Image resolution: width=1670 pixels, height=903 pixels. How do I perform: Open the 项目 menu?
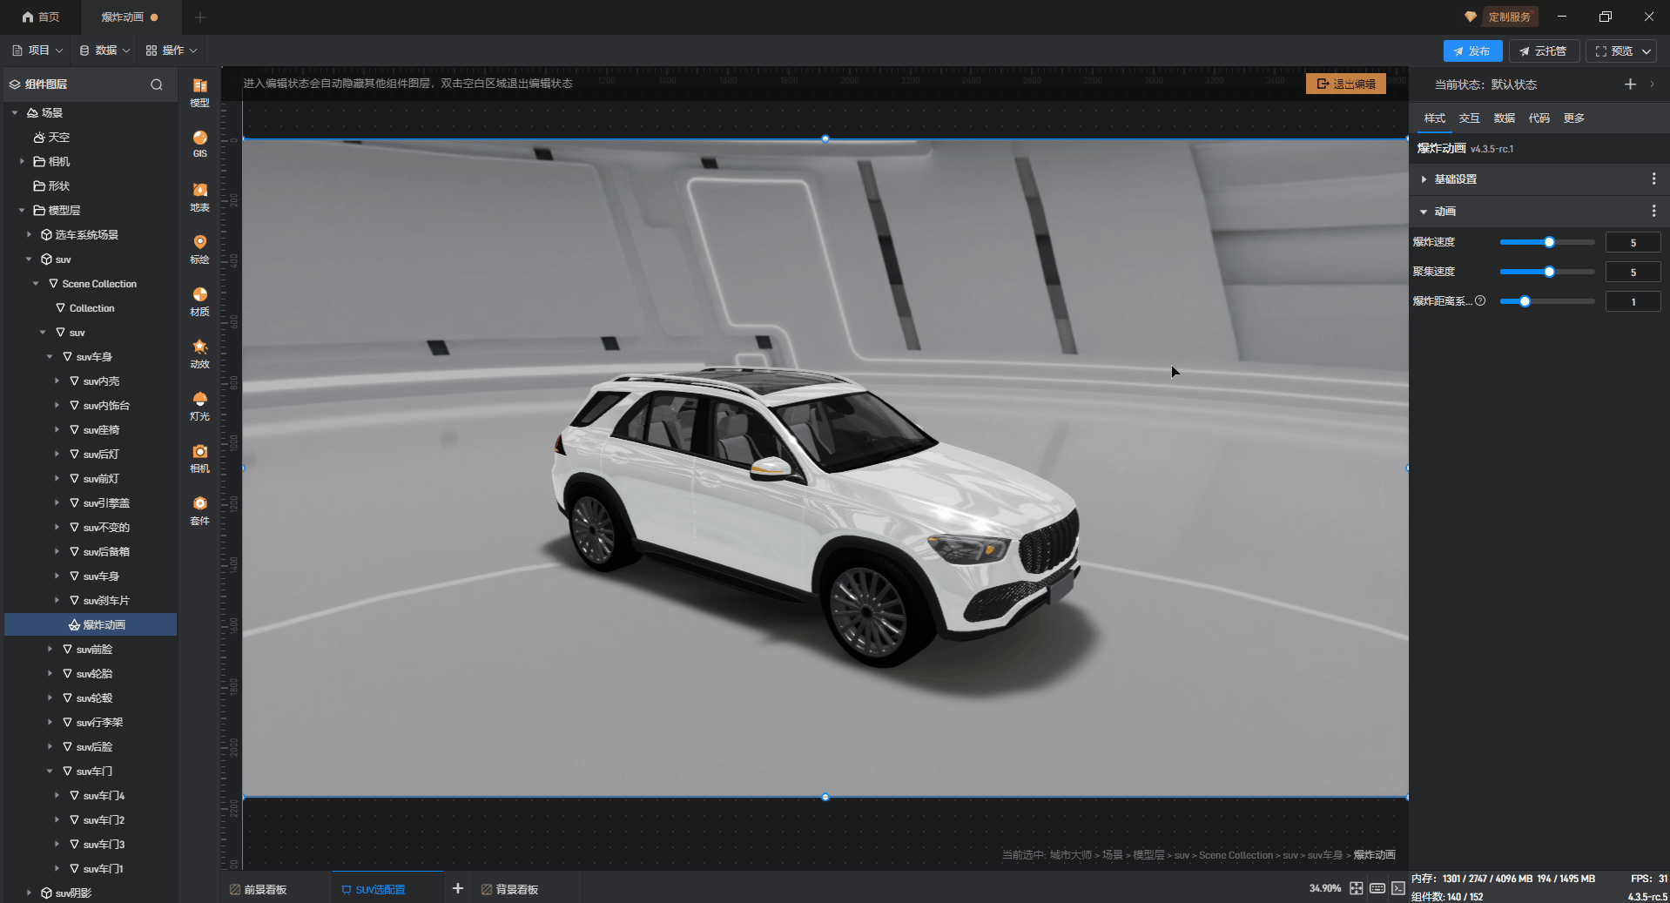pos(37,51)
